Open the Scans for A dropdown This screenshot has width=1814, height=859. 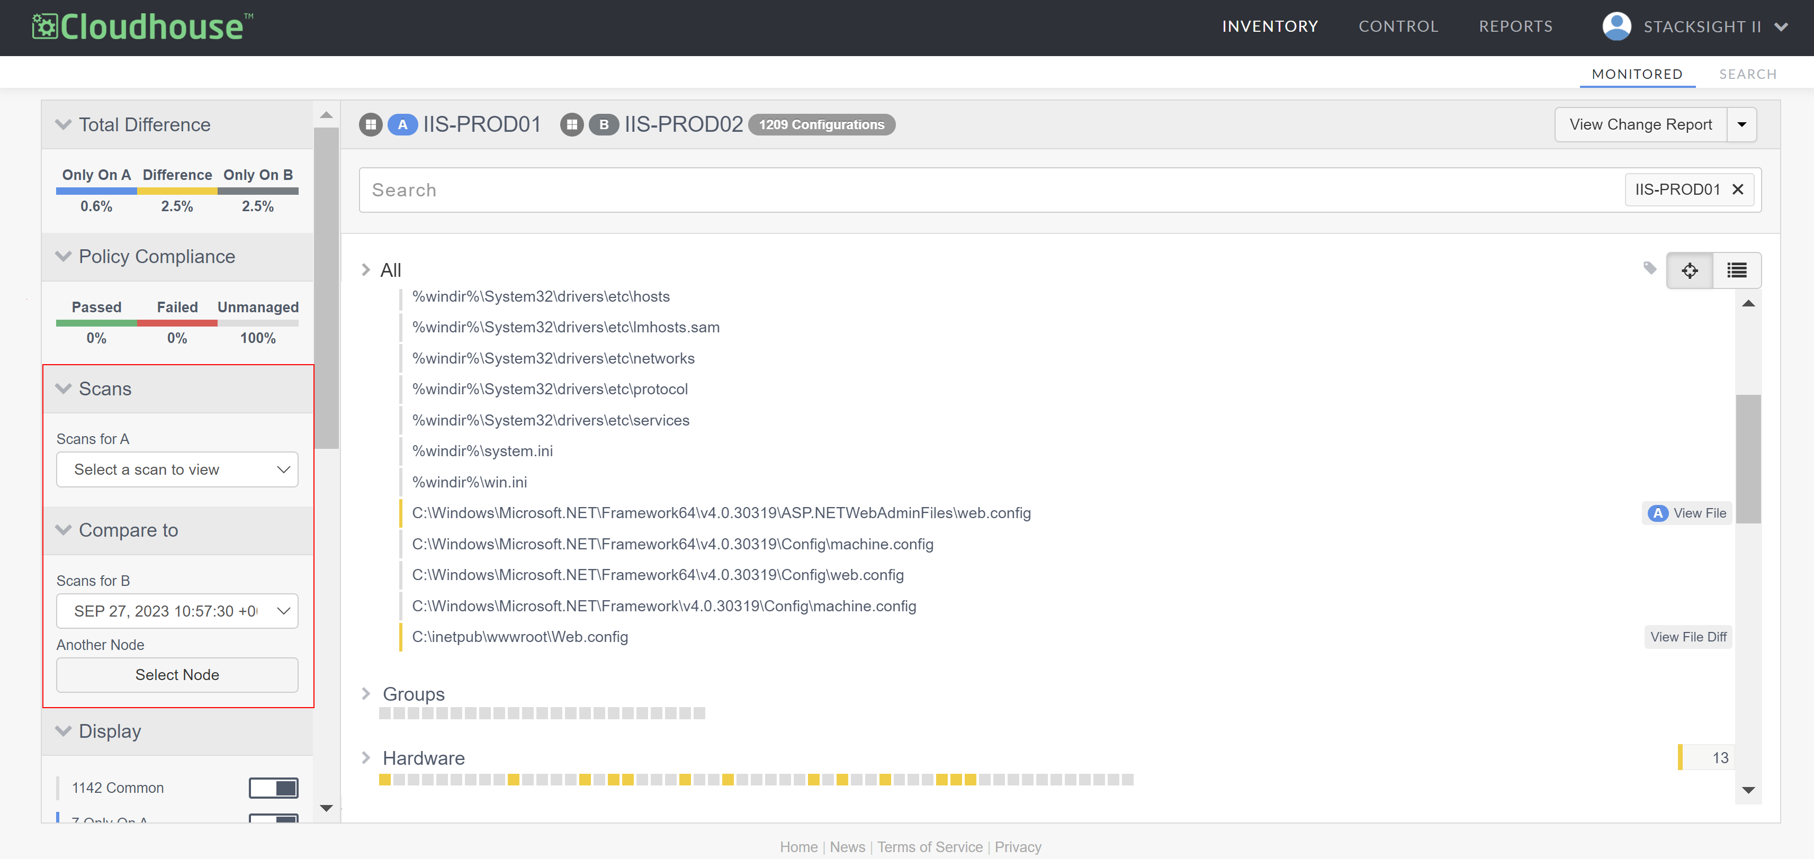pos(177,469)
